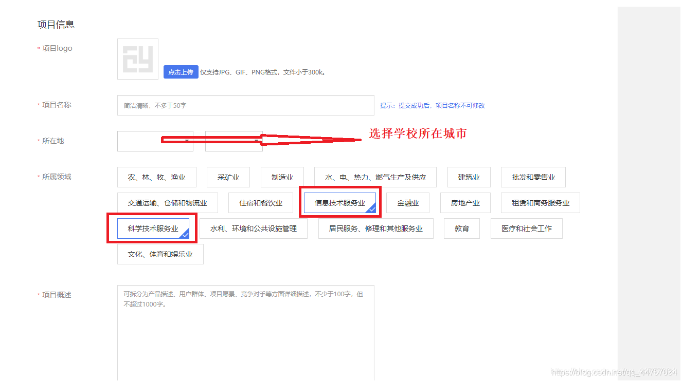Select 交通运输、仓储和物流业 option

[168, 203]
